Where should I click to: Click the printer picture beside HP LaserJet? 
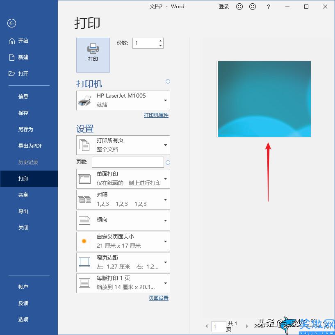click(x=84, y=100)
